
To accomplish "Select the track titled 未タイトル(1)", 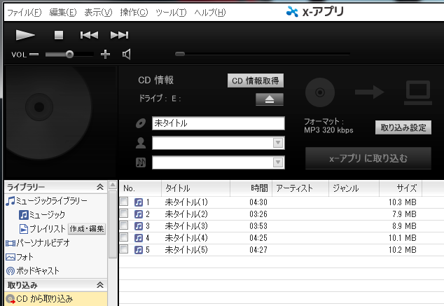I will tap(186, 202).
